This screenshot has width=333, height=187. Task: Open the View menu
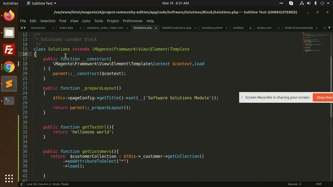pos(74,21)
